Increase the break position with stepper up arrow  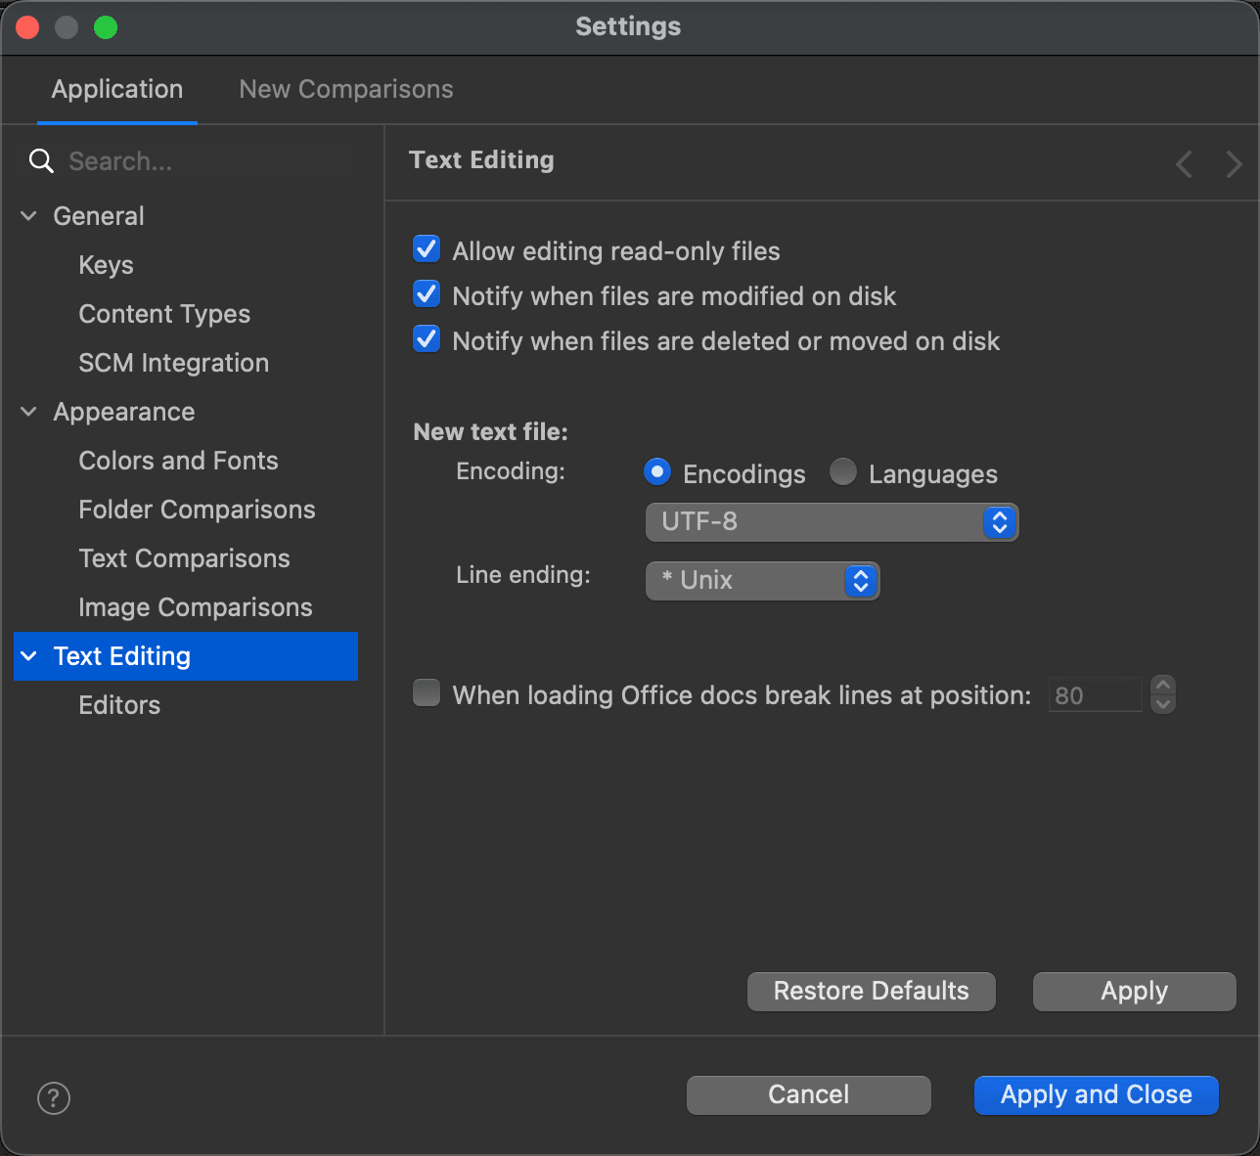[1163, 686]
